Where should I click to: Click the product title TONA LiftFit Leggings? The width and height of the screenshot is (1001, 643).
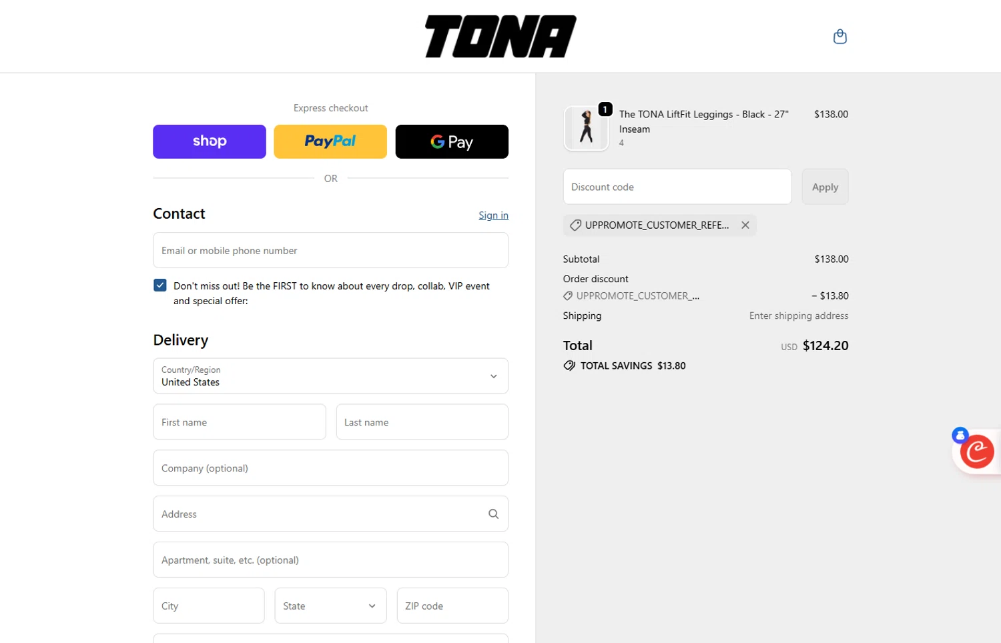703,121
